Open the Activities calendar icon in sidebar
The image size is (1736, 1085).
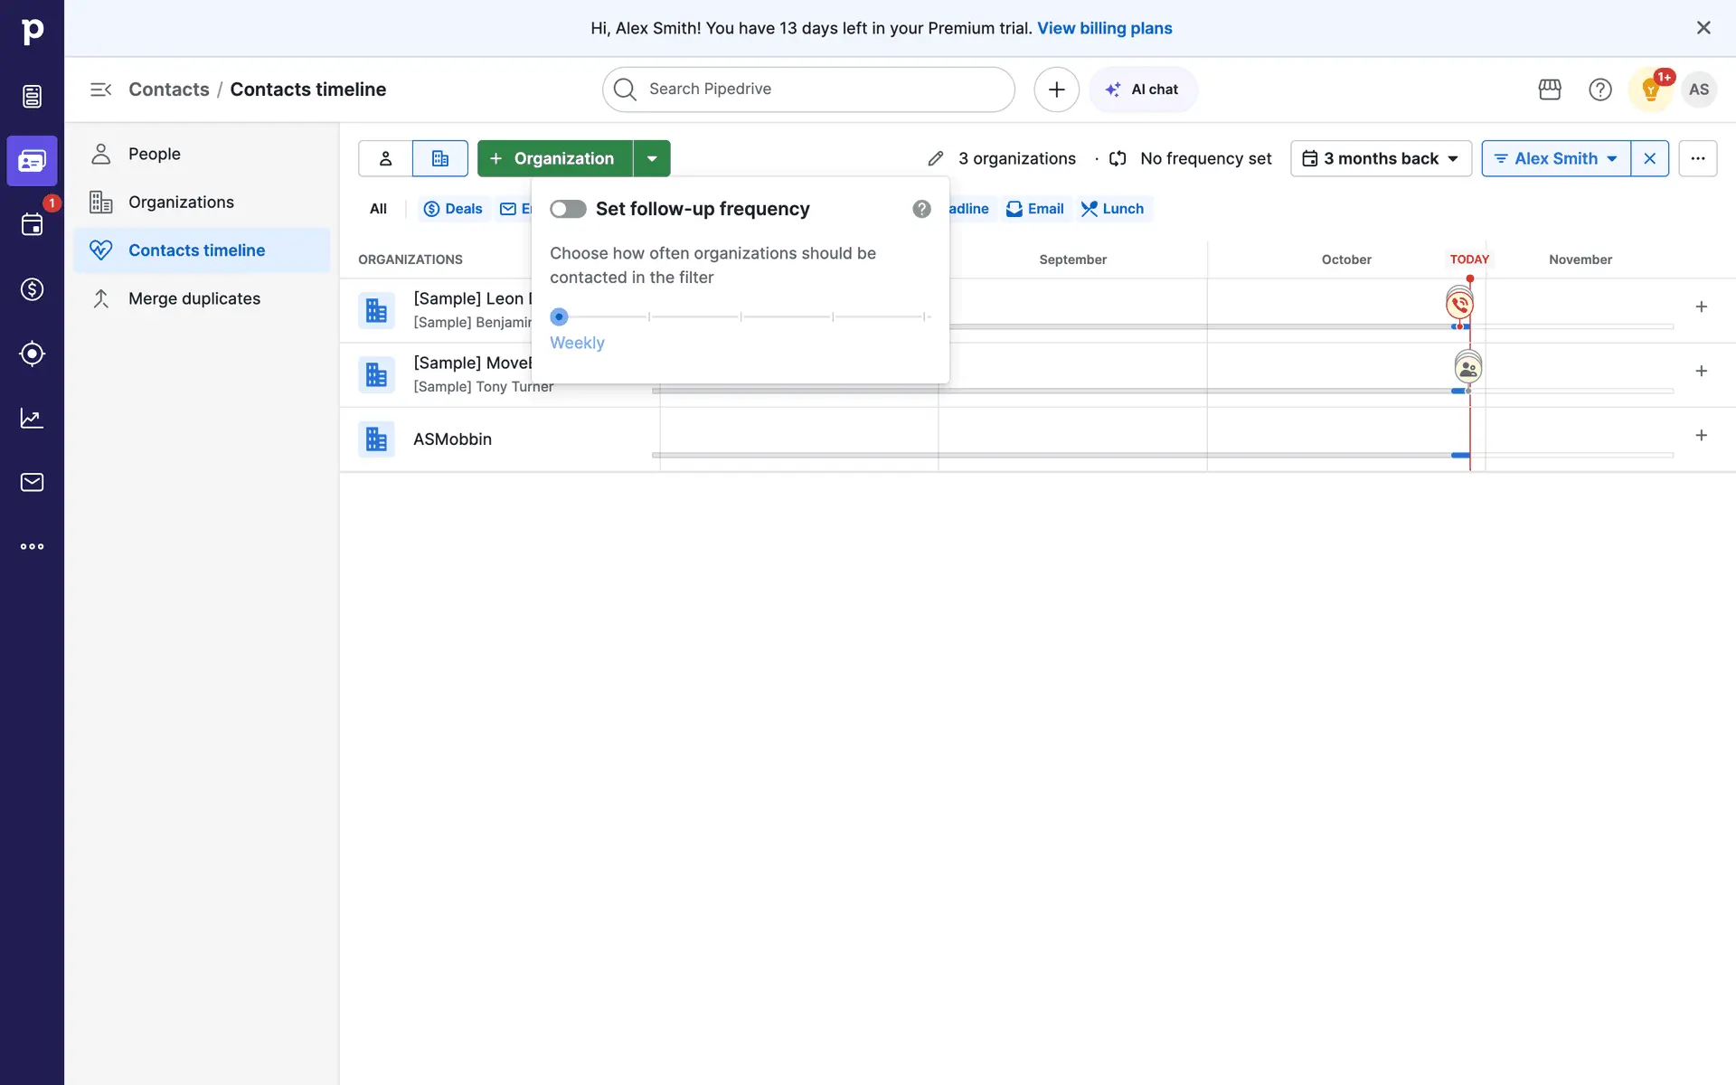[x=32, y=225]
